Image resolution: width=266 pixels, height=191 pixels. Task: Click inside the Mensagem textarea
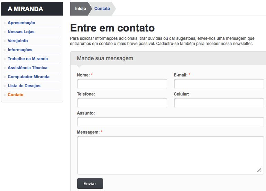pyautogui.click(x=170, y=155)
